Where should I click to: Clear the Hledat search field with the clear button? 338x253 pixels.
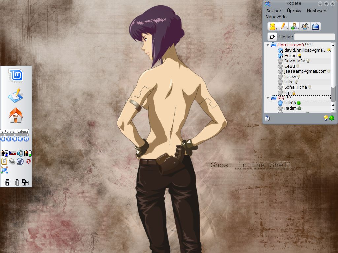[x=272, y=37]
